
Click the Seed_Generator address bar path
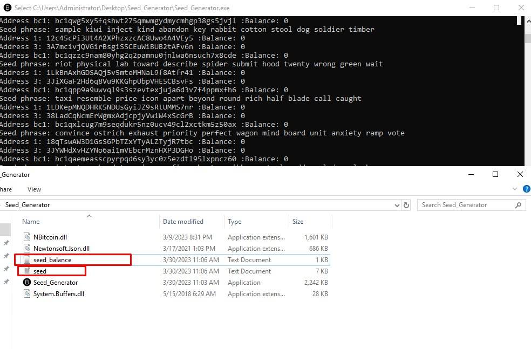point(28,205)
